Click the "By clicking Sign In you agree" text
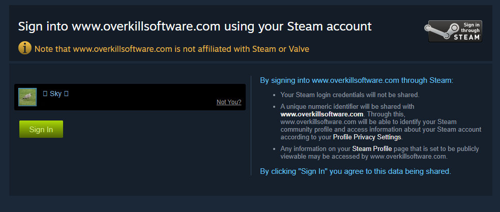Image resolution: width=500 pixels, height=212 pixels. (355, 171)
